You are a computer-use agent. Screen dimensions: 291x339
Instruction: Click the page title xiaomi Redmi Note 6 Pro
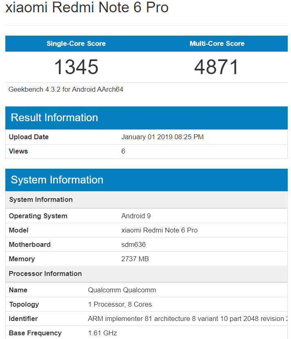coord(87,7)
